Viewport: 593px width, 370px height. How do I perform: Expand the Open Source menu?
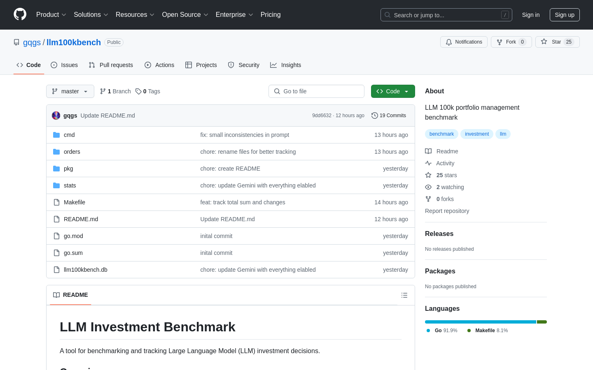185,15
